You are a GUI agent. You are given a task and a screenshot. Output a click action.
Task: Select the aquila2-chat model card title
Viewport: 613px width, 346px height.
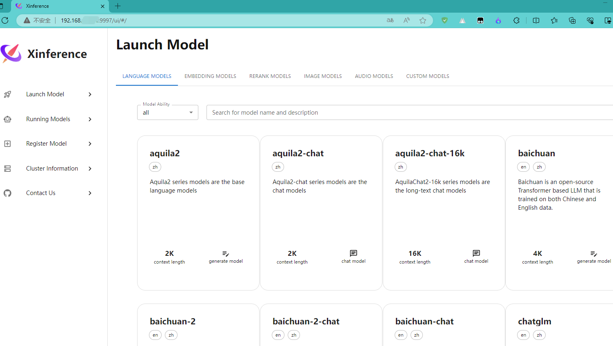coord(298,153)
